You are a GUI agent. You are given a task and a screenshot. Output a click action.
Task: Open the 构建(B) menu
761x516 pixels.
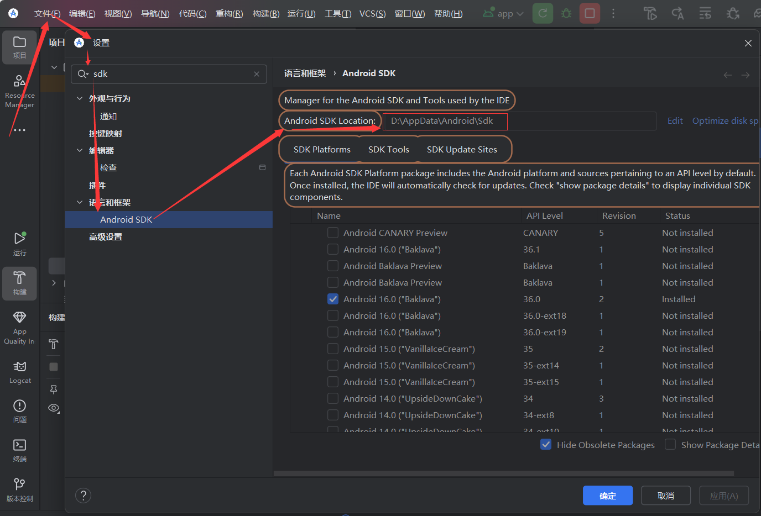(x=266, y=14)
